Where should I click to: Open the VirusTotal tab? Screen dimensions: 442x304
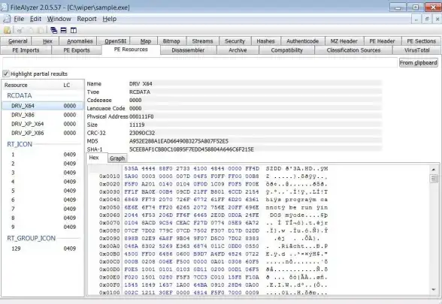click(416, 50)
